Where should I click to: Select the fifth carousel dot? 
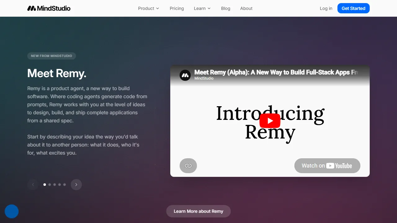(65, 185)
